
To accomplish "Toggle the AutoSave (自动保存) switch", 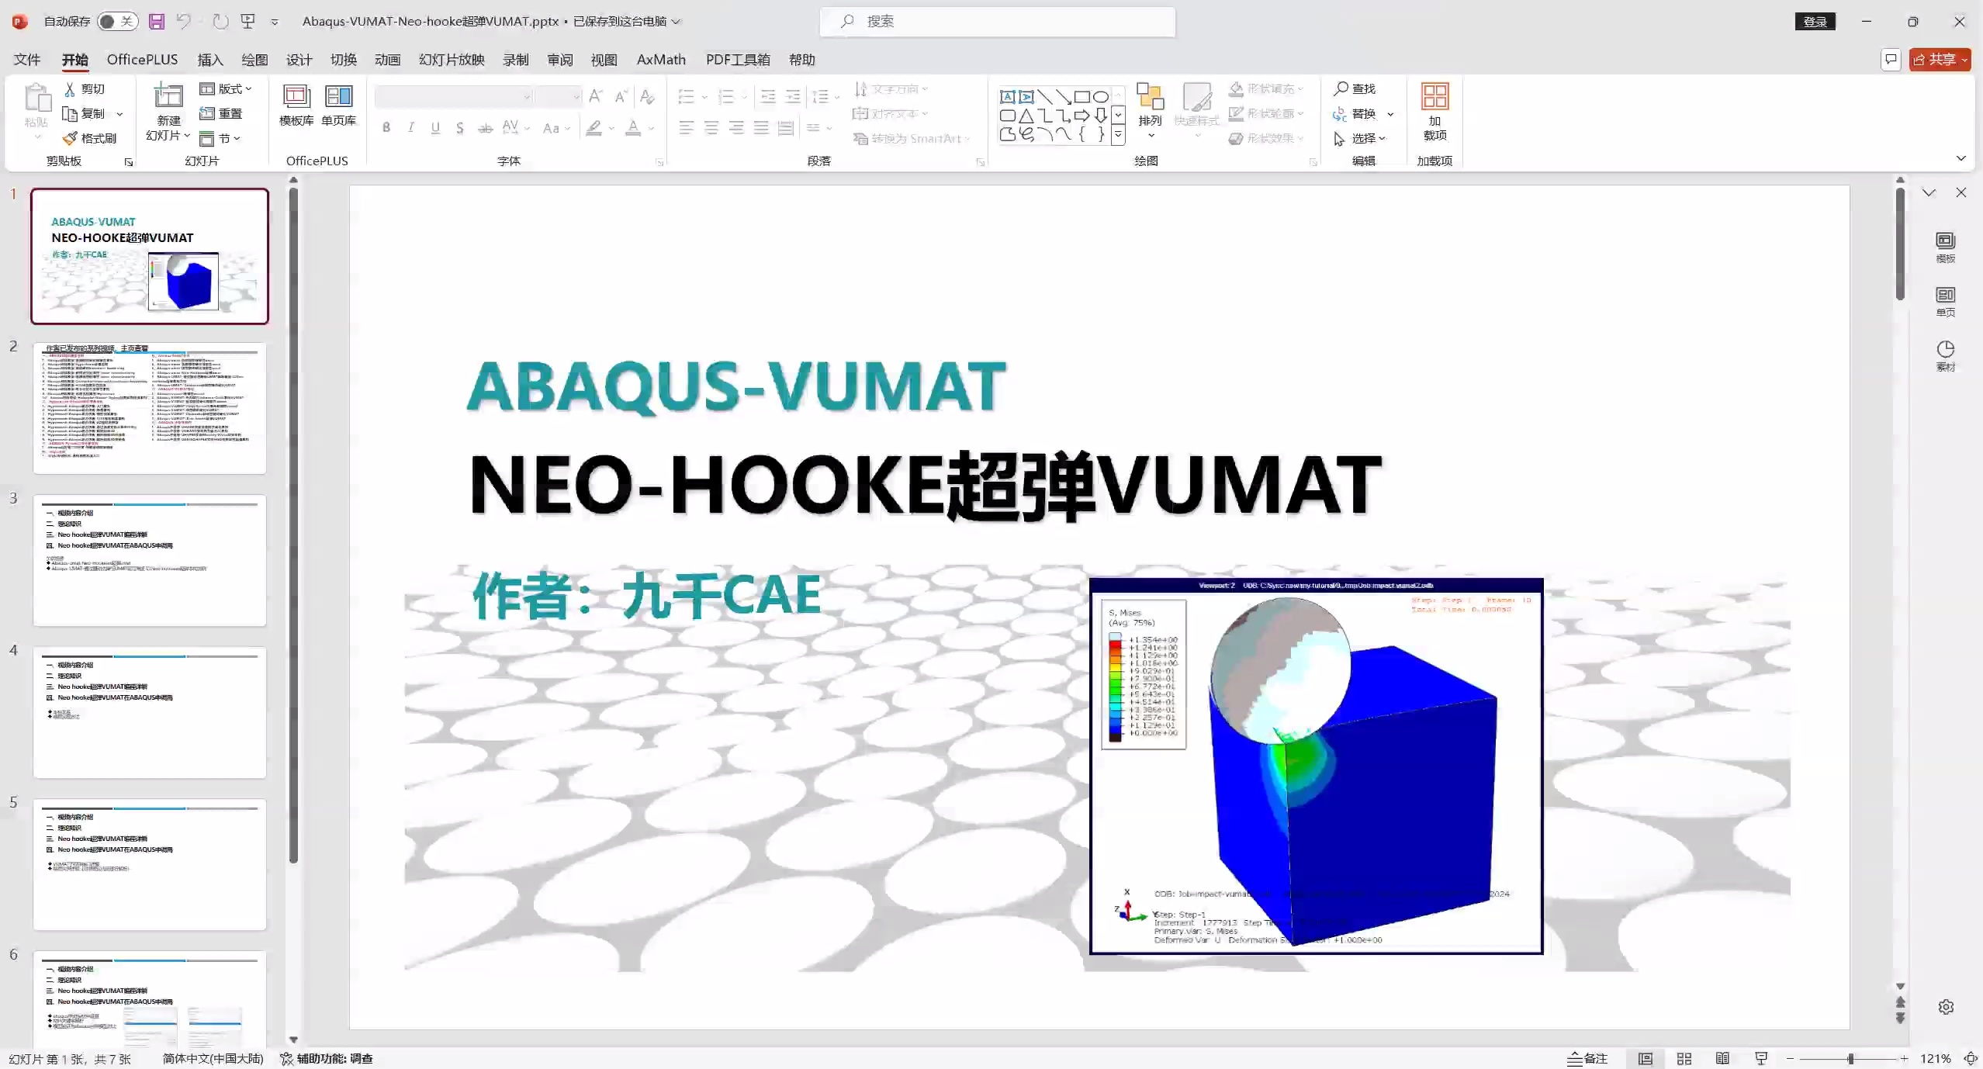I will point(116,21).
